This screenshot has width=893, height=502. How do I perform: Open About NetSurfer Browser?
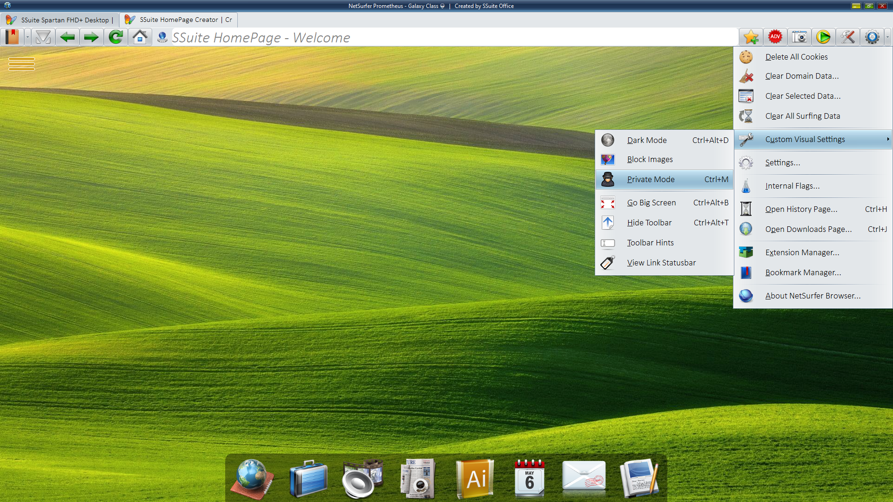(x=812, y=296)
